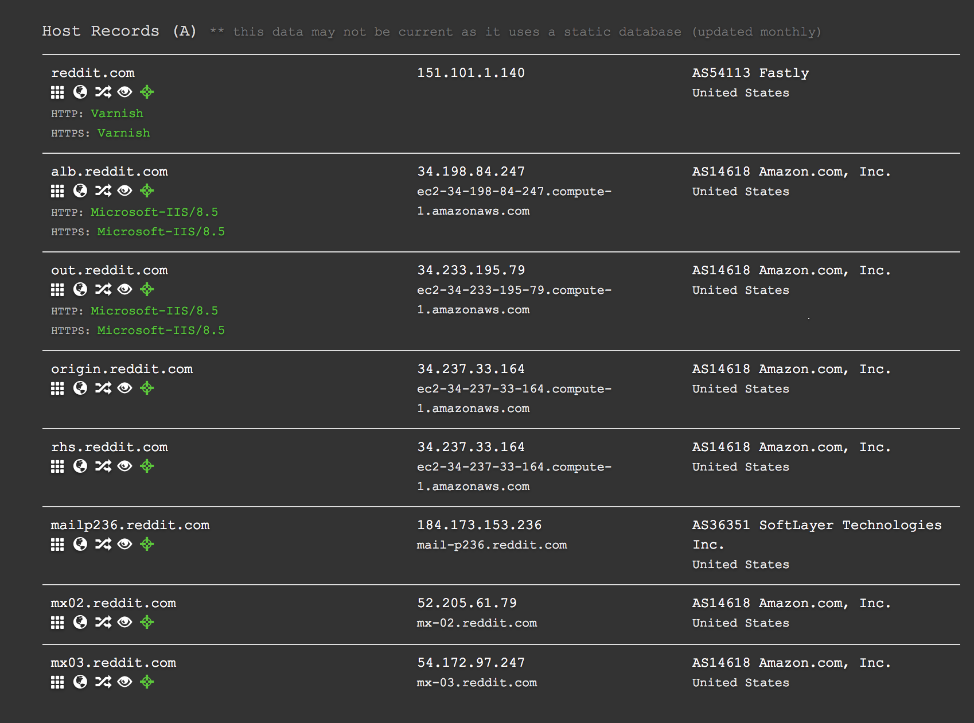Screen dimensions: 974x723
Task: Click the IP address 151.101.1.140
Action: click(x=470, y=73)
